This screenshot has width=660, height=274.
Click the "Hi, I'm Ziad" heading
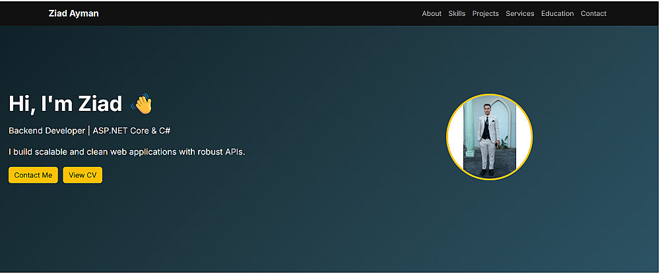65,104
